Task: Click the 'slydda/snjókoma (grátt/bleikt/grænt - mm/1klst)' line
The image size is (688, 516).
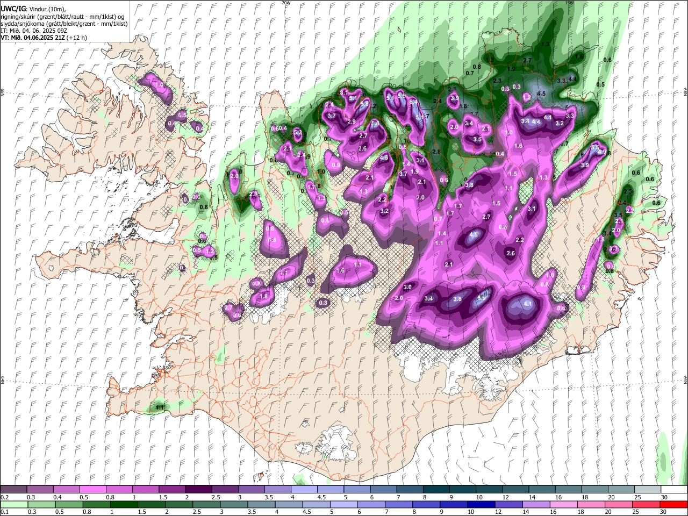Action: pos(64,24)
